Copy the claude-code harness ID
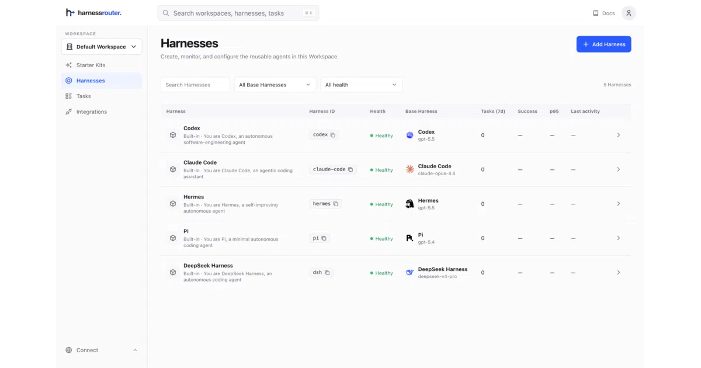The image size is (701, 368). 350,169
